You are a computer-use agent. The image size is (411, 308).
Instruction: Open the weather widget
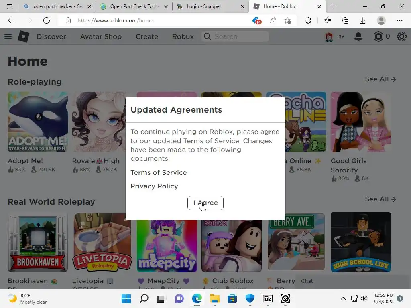pos(27,298)
